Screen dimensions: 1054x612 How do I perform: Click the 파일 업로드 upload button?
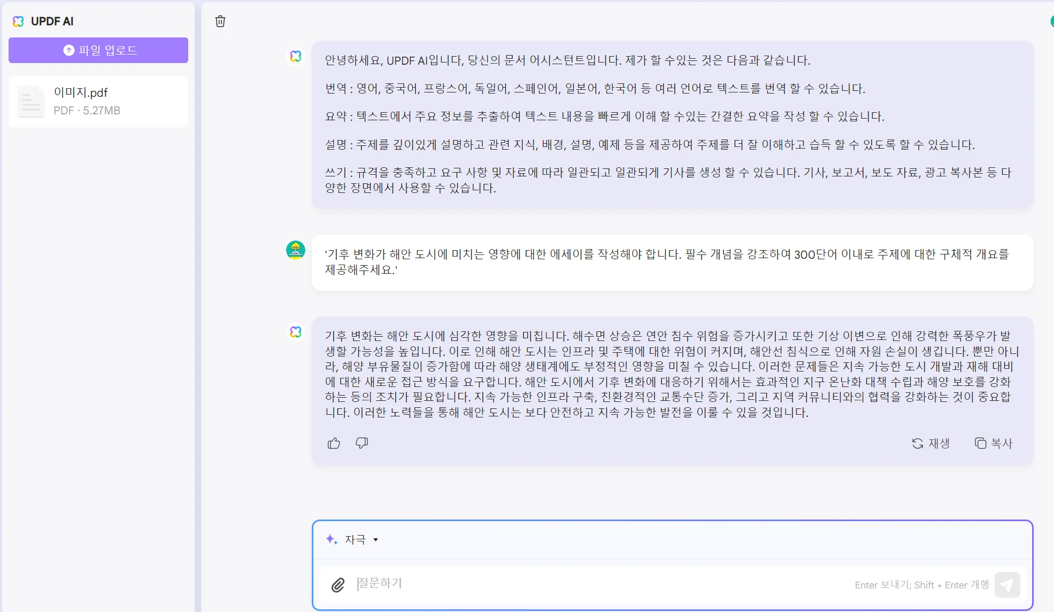click(x=98, y=50)
